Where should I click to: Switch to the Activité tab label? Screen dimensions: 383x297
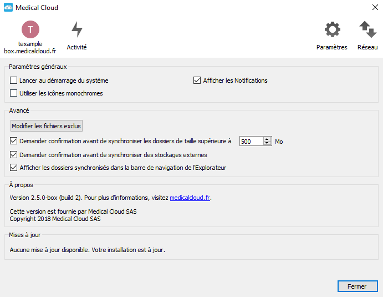click(76, 47)
